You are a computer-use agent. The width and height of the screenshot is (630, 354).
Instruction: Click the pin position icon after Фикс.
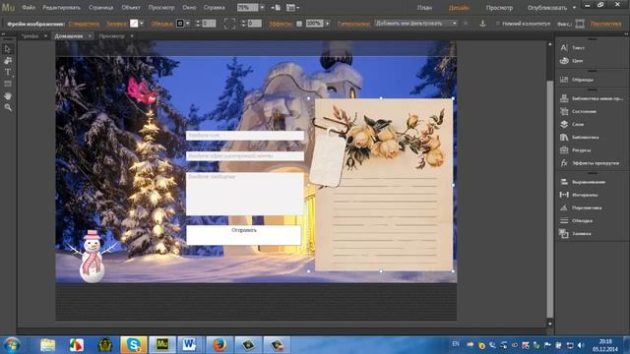[x=580, y=24]
